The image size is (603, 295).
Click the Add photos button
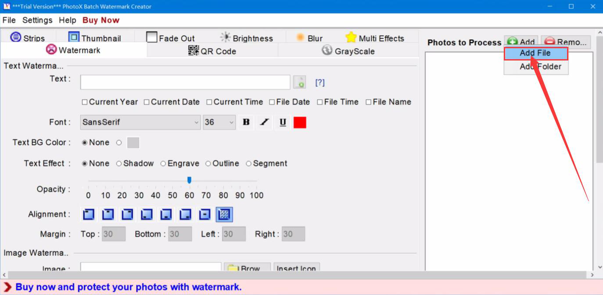point(521,42)
